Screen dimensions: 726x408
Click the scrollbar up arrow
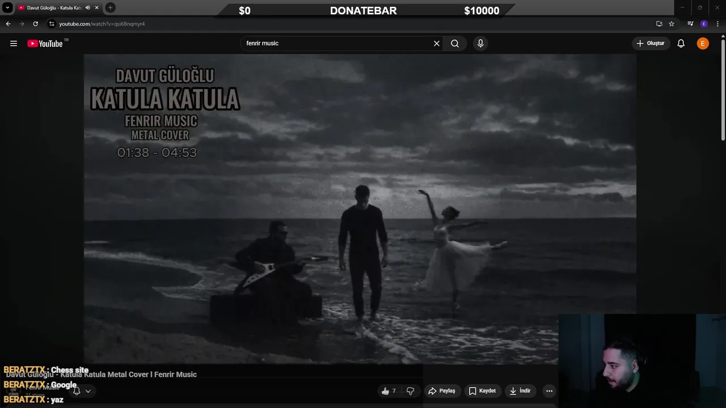click(723, 37)
